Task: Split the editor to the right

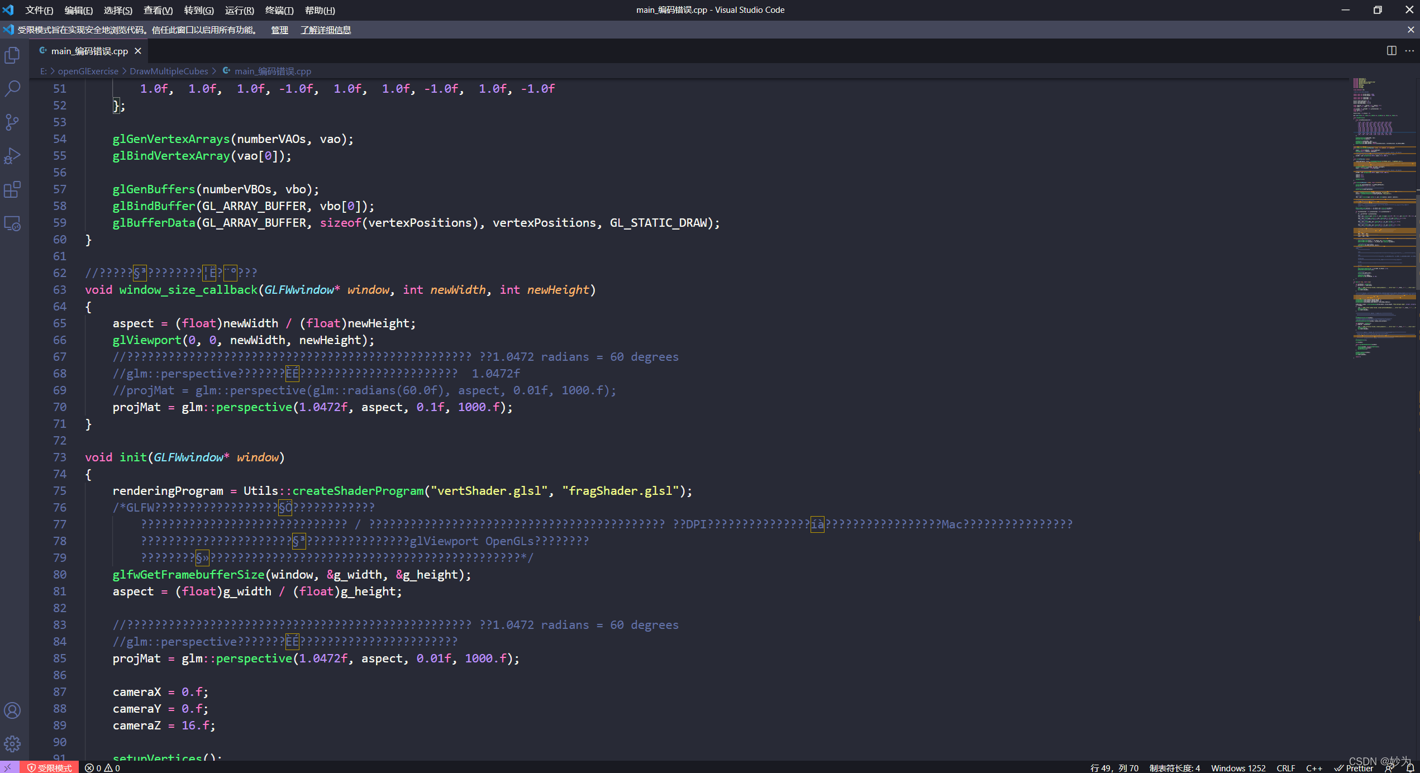Action: click(1392, 51)
